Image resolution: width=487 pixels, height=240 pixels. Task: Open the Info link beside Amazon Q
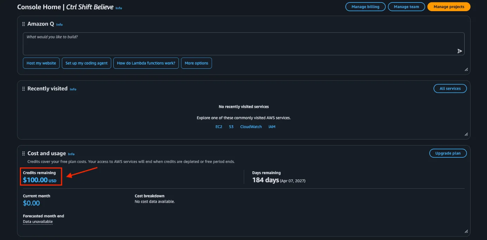coord(59,25)
